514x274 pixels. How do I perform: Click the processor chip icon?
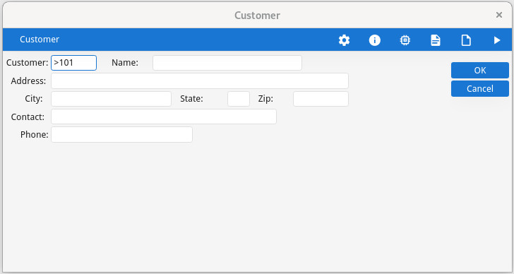pos(405,40)
